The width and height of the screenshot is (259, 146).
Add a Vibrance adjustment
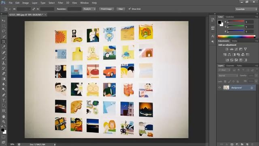pos(245,49)
